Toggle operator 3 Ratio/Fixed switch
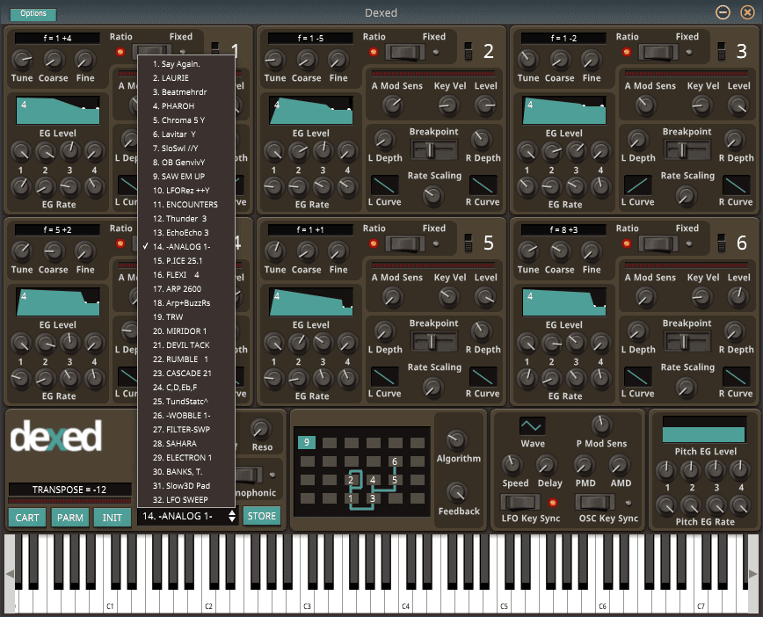Viewport: 763px width, 617px height. coord(658,52)
